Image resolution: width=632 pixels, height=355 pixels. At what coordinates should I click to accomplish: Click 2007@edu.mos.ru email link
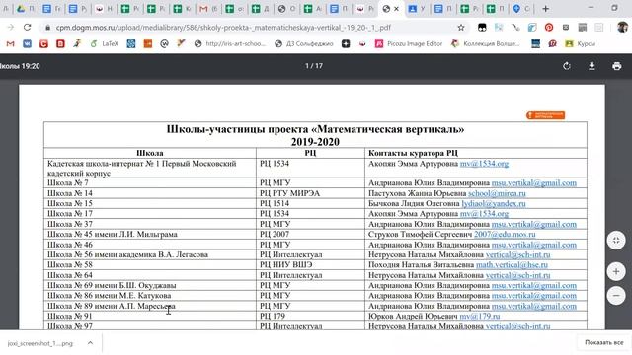pyautogui.click(x=505, y=235)
